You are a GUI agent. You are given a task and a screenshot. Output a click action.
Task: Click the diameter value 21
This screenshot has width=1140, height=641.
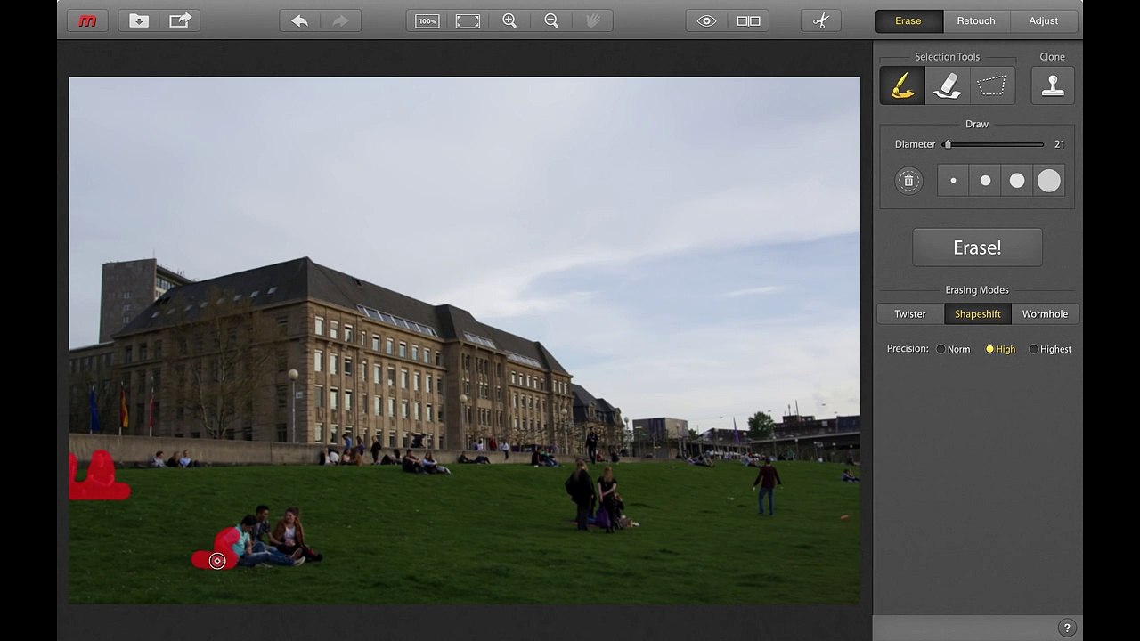[x=1059, y=144]
